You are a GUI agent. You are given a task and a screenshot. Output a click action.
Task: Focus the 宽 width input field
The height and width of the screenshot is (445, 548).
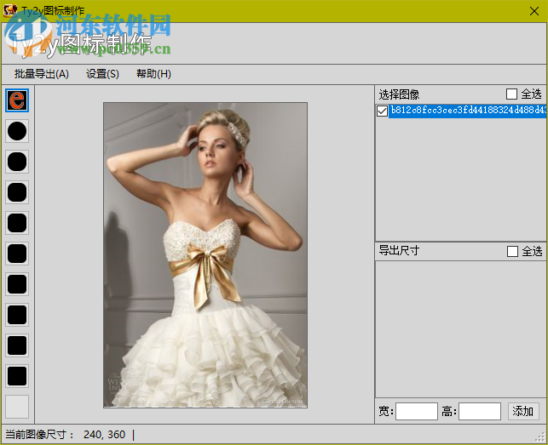tap(416, 411)
